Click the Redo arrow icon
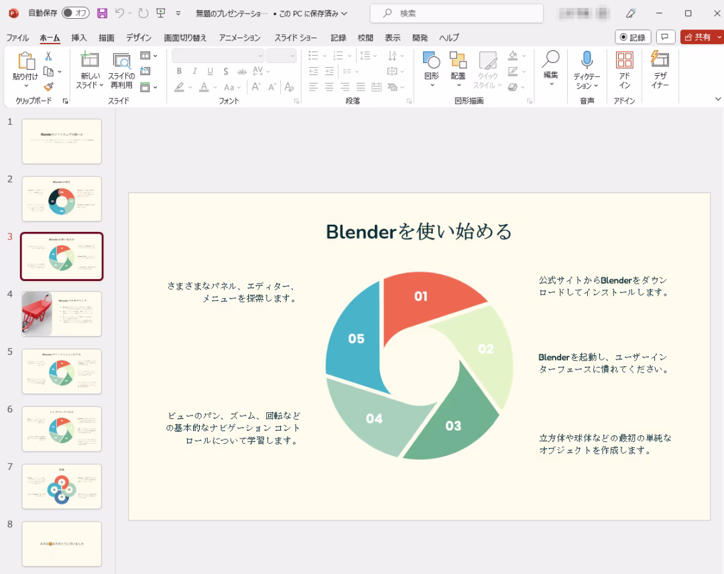 click(143, 13)
